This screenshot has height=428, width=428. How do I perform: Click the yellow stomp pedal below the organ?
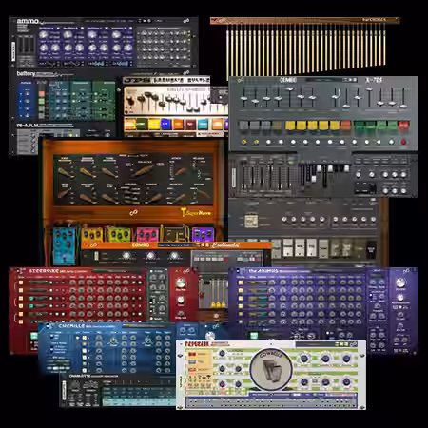pyautogui.click(x=92, y=235)
